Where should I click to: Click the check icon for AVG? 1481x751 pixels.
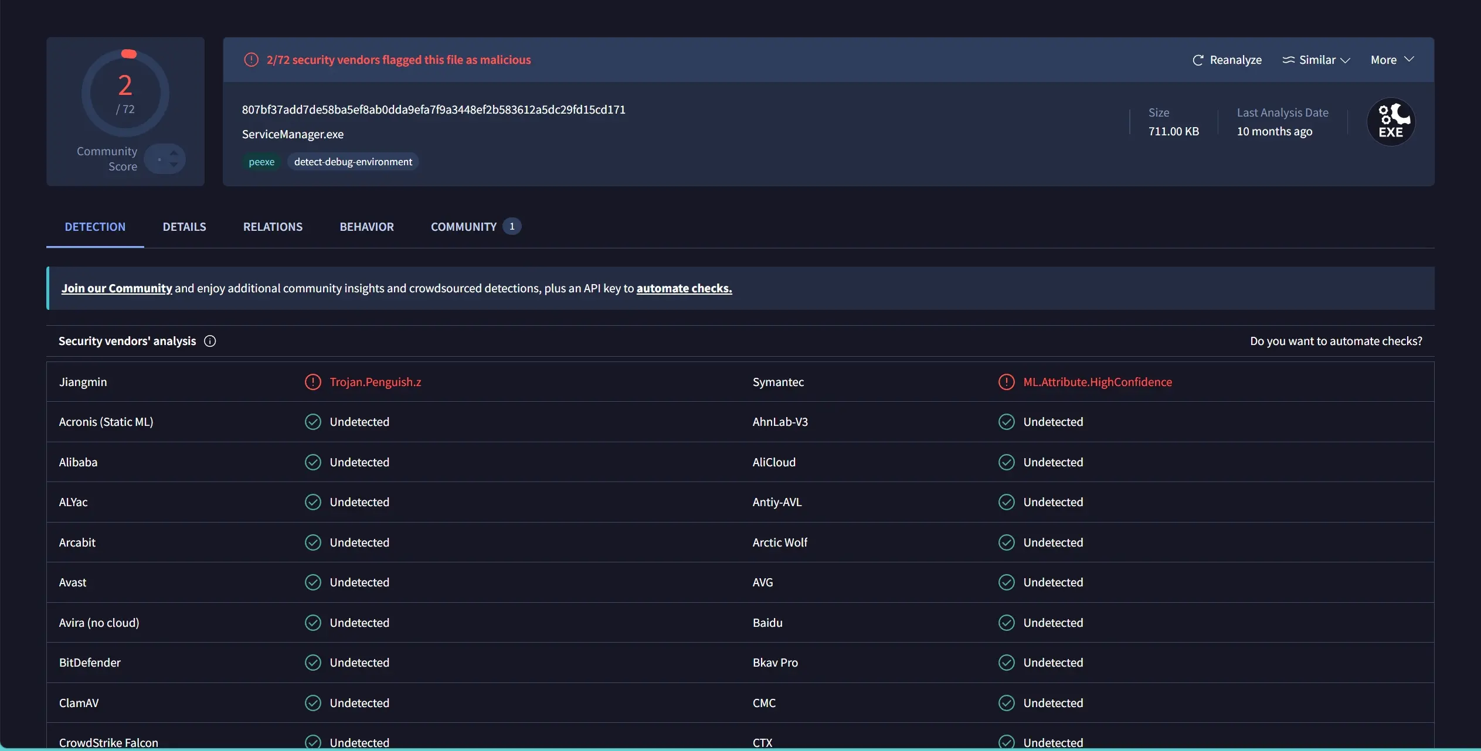[1007, 582]
